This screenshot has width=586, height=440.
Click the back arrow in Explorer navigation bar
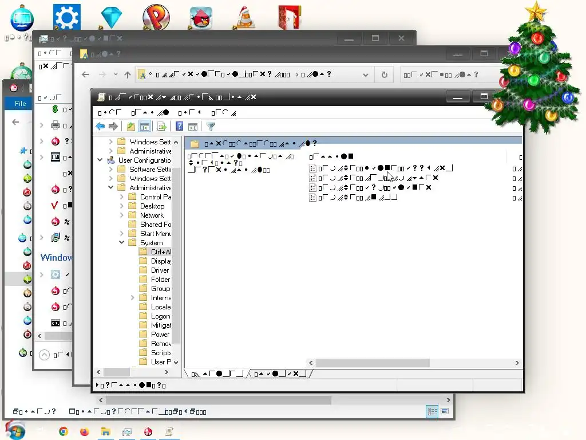(x=85, y=74)
